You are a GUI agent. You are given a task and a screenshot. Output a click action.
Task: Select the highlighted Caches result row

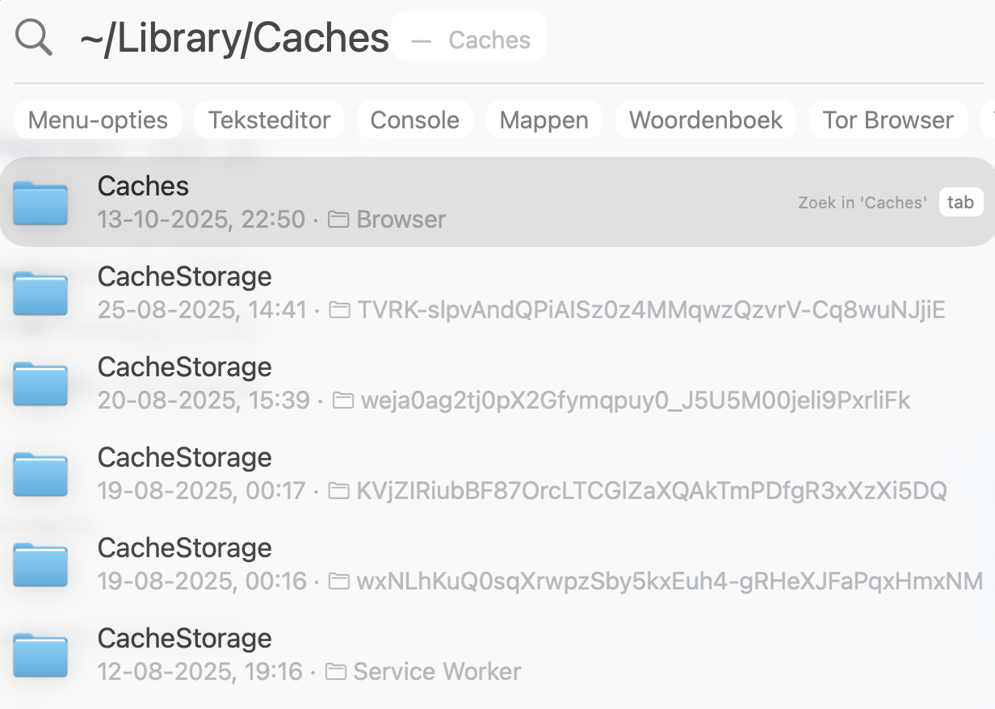(x=485, y=202)
